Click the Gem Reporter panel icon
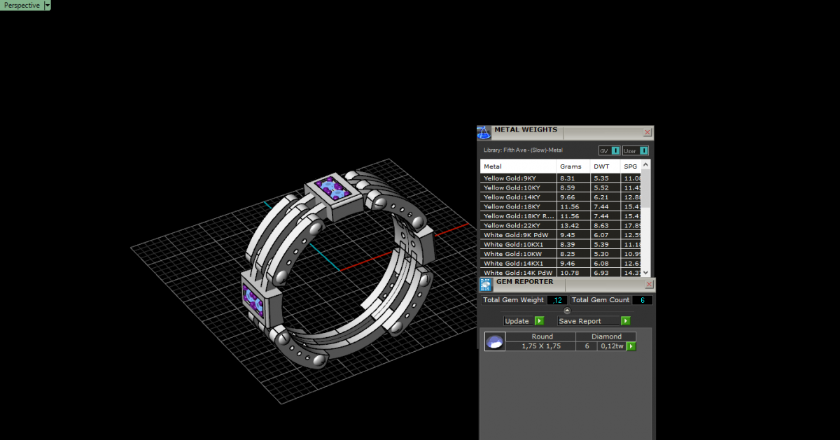The width and height of the screenshot is (840, 440). pos(486,284)
